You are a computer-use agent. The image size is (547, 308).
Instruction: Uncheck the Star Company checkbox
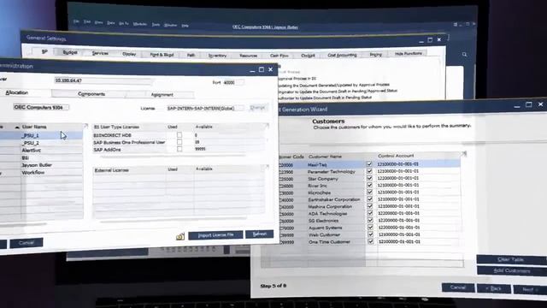click(369, 178)
